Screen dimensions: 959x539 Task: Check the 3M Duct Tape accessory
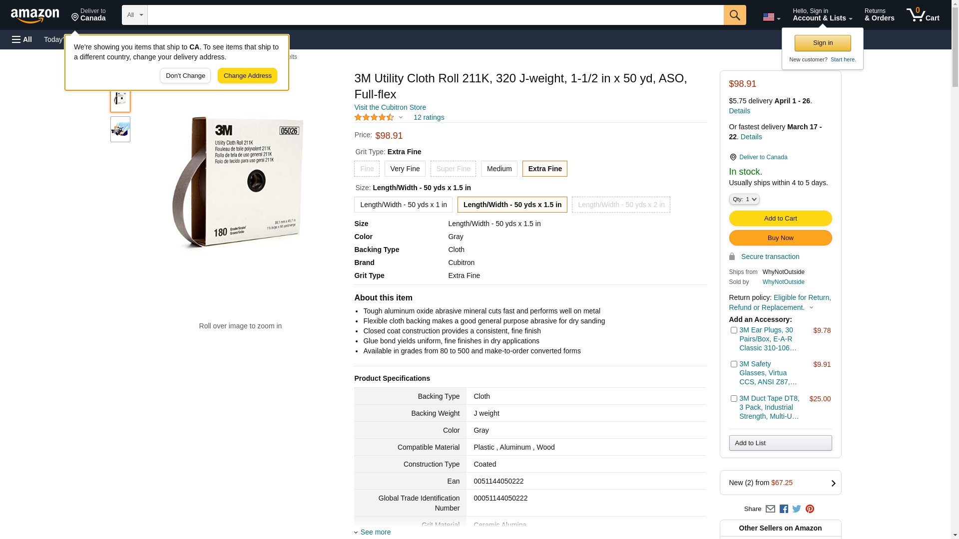(x=734, y=399)
